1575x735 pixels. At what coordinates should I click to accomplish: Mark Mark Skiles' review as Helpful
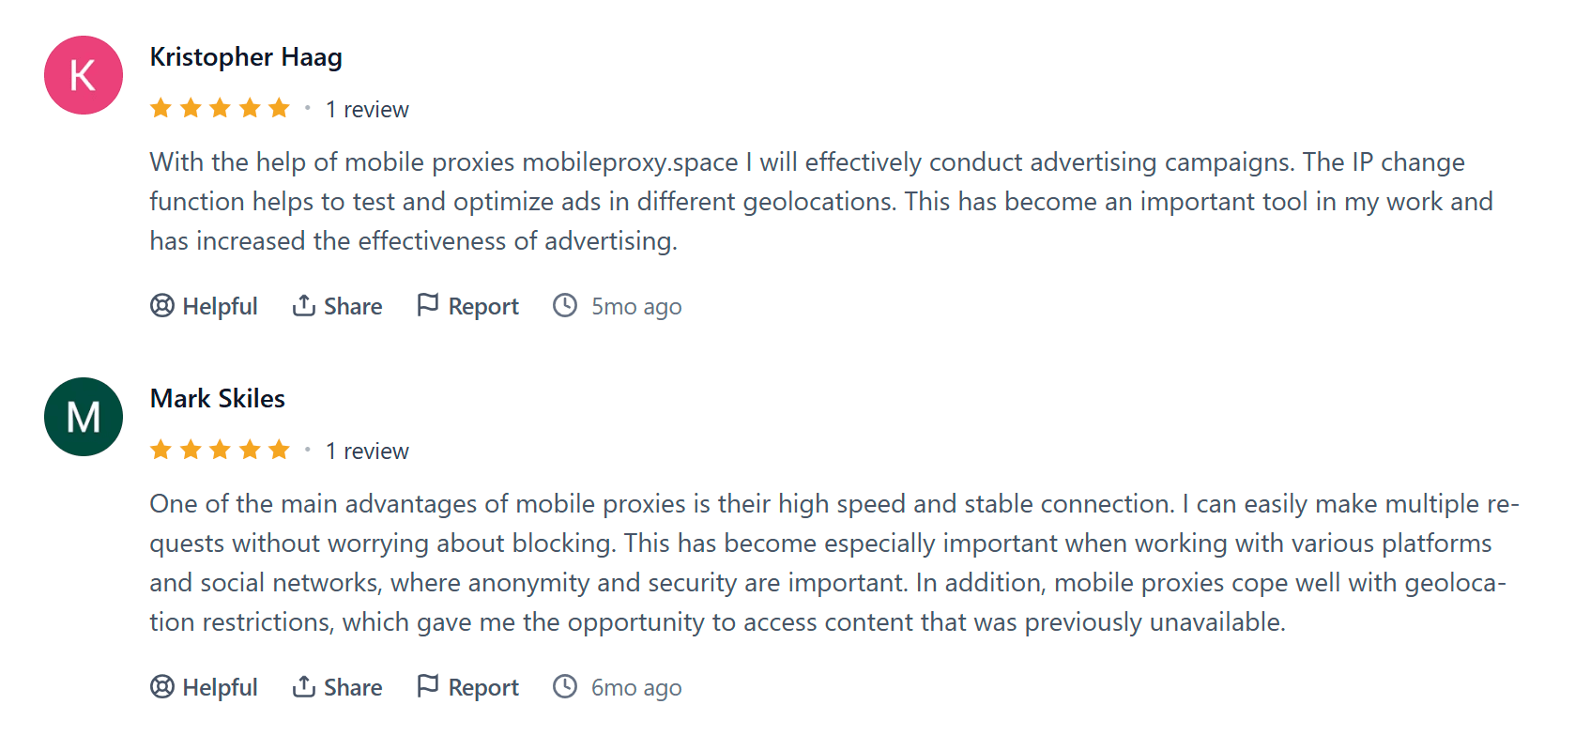[220, 688]
